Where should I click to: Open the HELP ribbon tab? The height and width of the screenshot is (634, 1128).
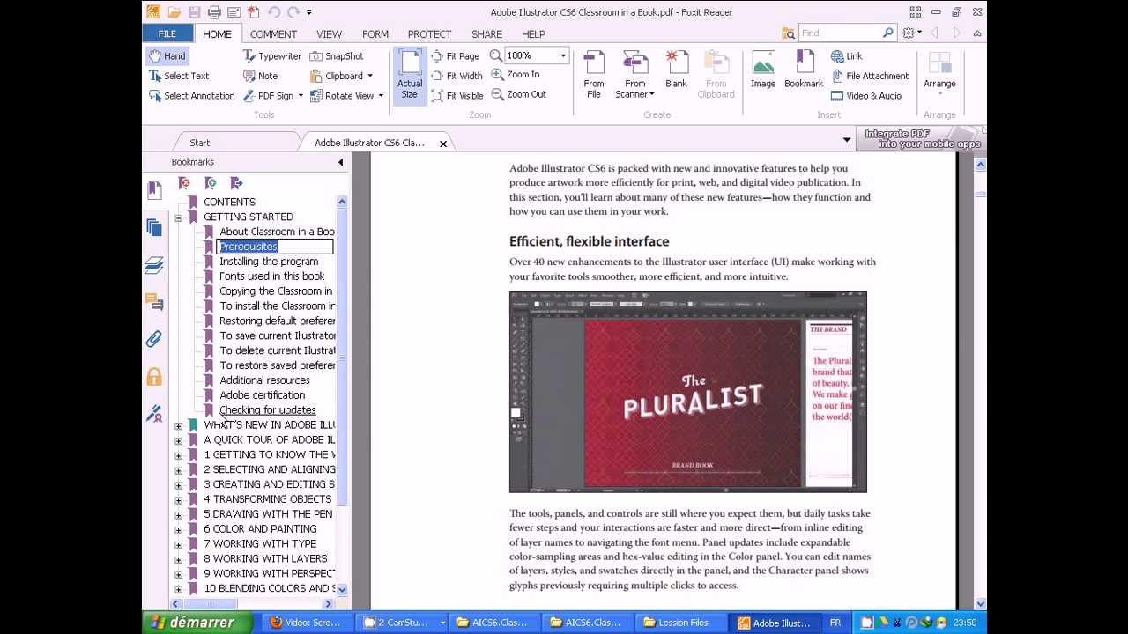coord(533,34)
